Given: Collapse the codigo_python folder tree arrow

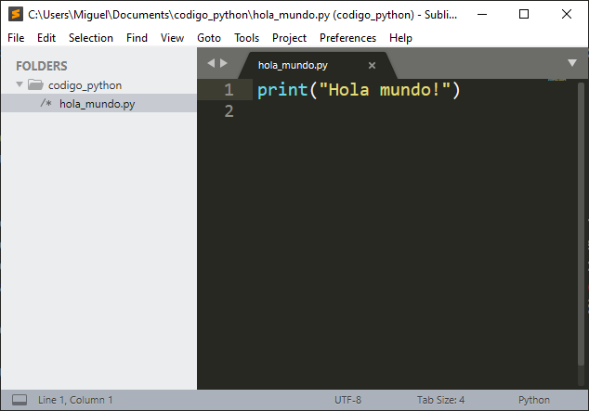Looking at the screenshot, I should click(20, 85).
